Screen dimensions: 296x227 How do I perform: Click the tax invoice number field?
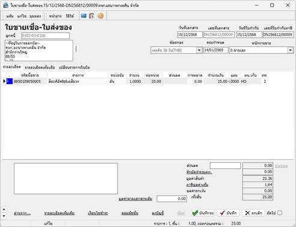coord(278,35)
